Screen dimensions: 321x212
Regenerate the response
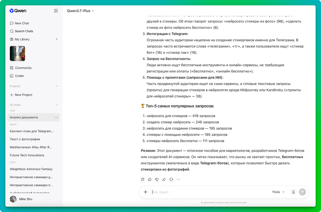pos(171,179)
